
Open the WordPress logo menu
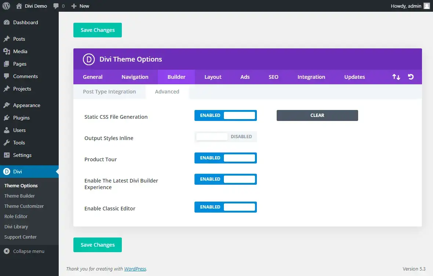[x=6, y=6]
